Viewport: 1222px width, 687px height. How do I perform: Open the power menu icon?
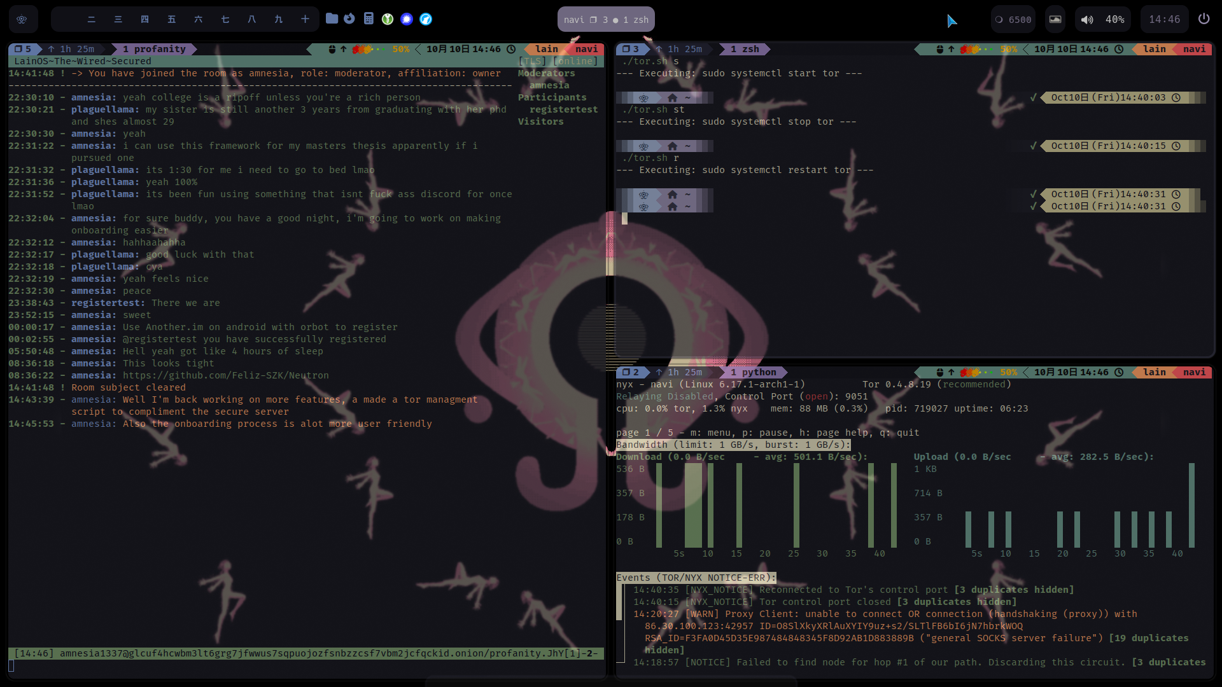(1204, 19)
